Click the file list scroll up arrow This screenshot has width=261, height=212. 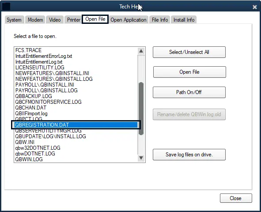click(x=141, y=51)
